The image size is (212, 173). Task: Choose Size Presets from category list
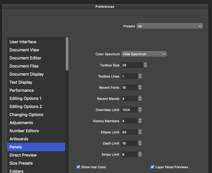point(21,163)
